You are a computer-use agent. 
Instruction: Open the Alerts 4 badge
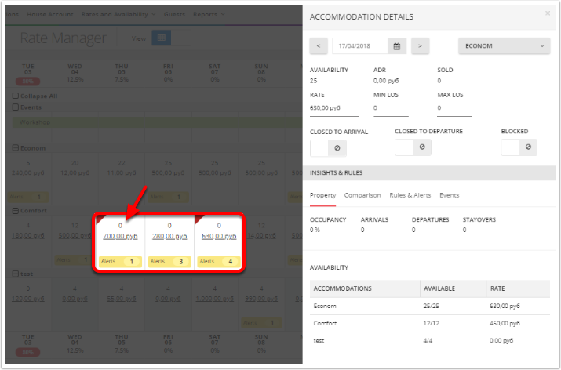click(219, 261)
